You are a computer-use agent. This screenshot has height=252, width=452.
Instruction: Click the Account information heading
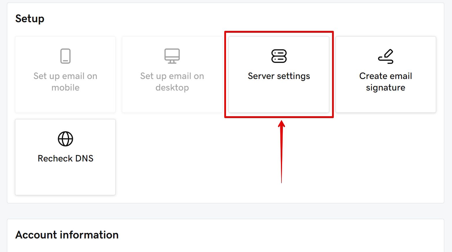(67, 235)
